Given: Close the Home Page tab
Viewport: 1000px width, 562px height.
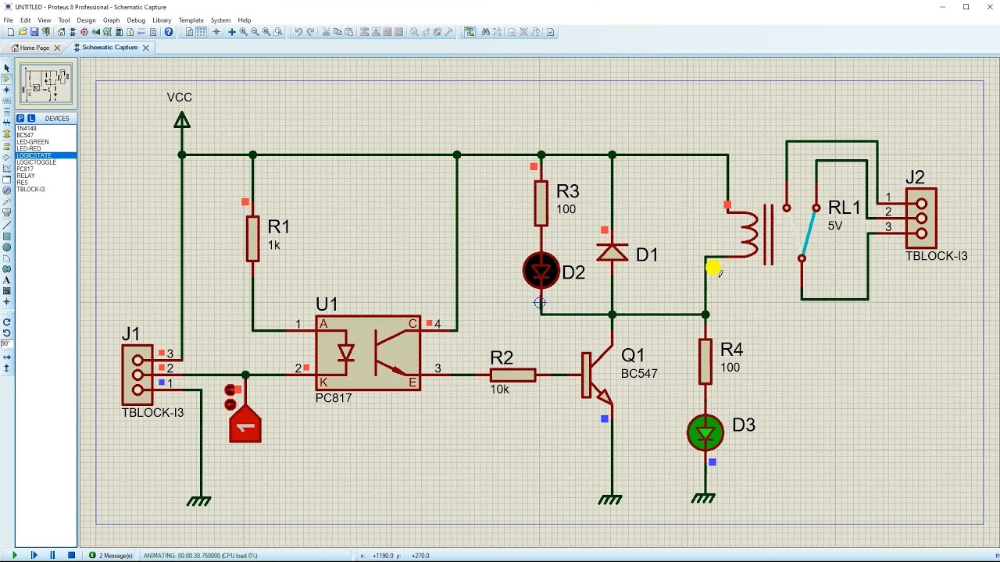Looking at the screenshot, I should click(x=57, y=48).
